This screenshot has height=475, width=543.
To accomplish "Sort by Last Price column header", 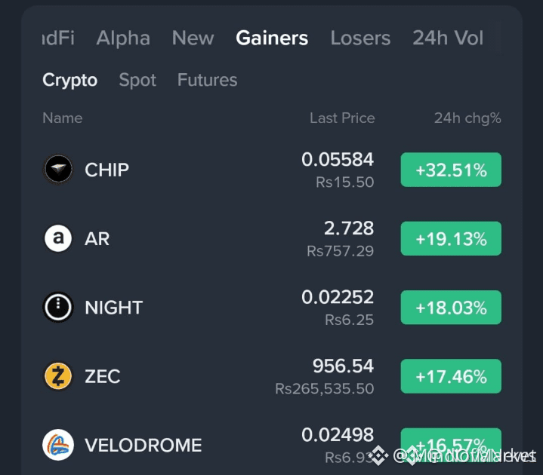I will tap(342, 118).
